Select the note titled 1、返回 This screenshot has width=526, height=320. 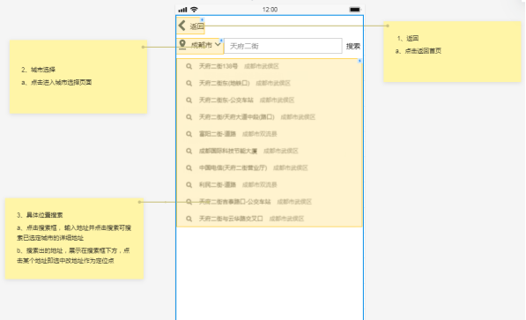pos(453,52)
